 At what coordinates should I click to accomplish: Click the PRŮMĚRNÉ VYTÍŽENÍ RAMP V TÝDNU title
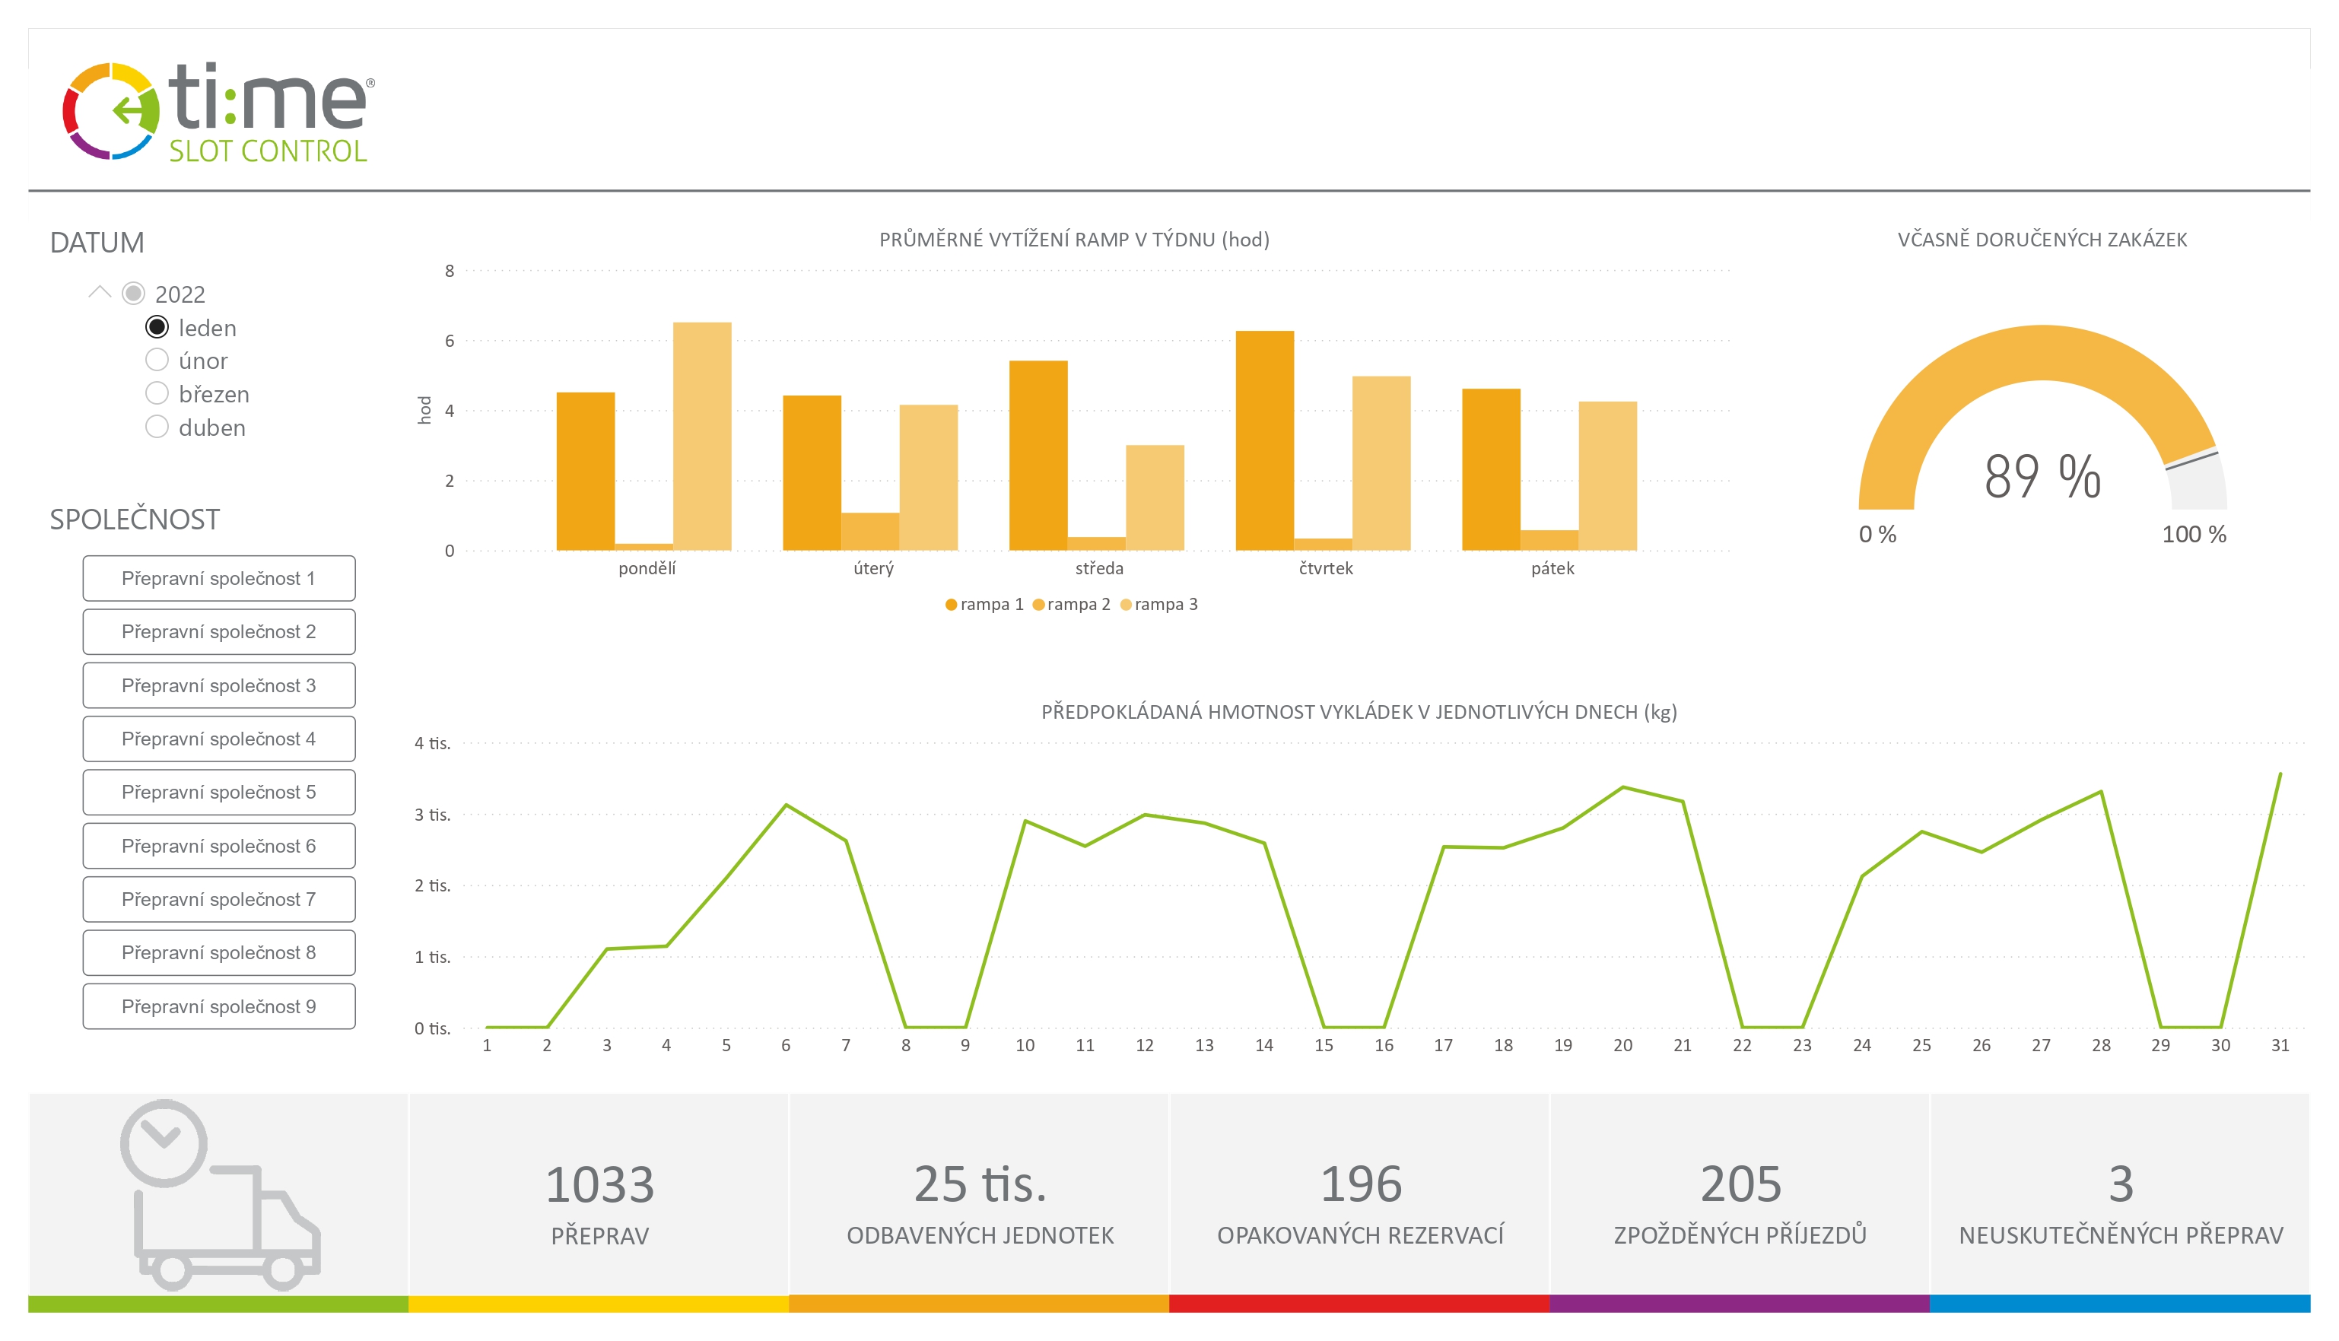point(1074,240)
